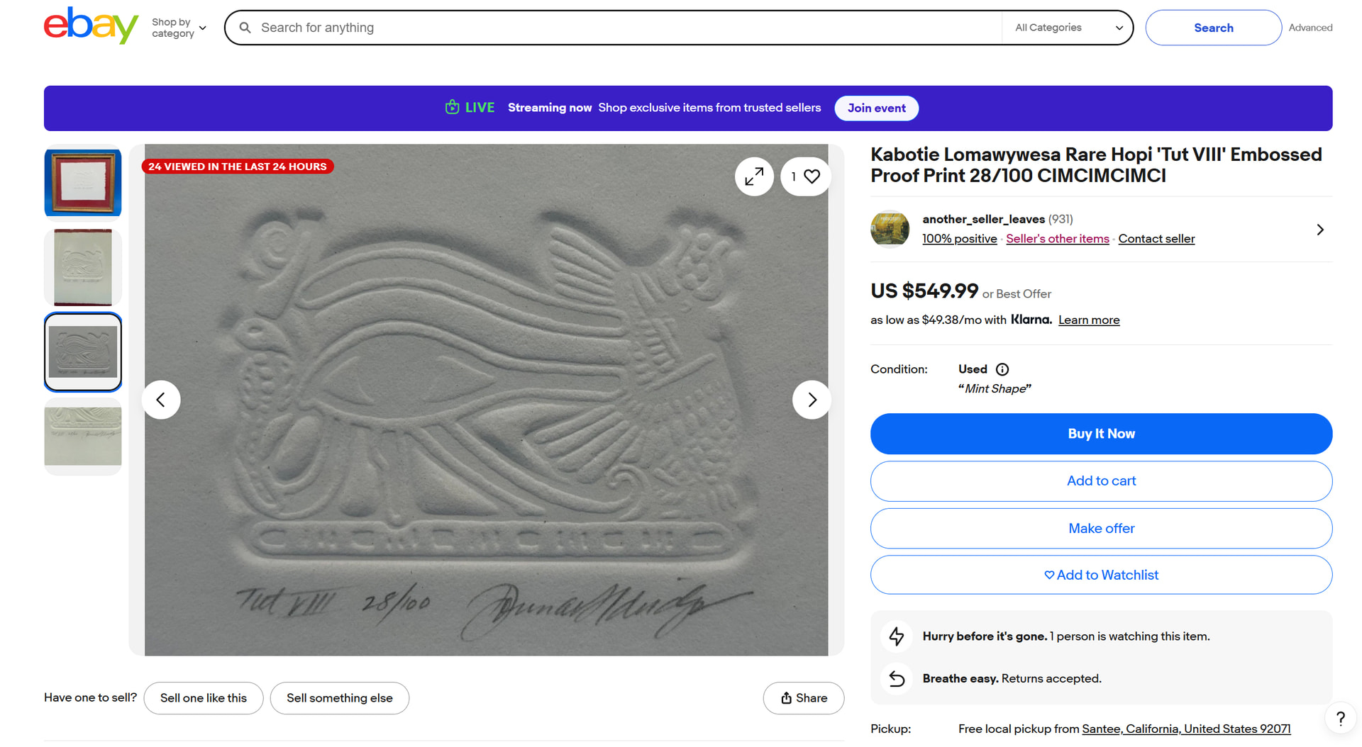
Task: Click the Buy It Now button
Action: point(1101,434)
